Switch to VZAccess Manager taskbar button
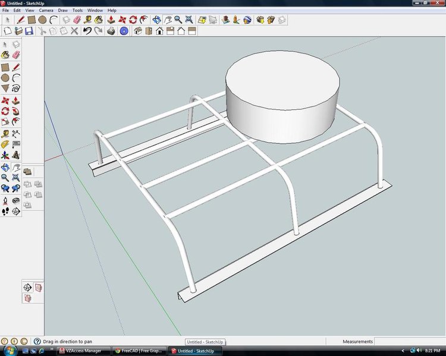The width and height of the screenshot is (446, 356). 83,351
